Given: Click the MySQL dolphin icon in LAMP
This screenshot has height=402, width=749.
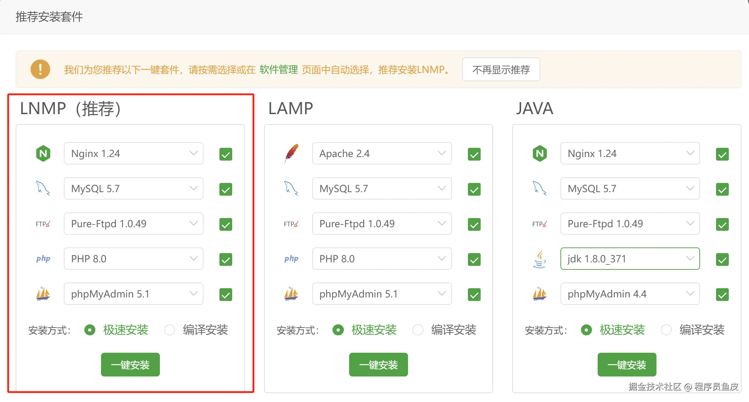Looking at the screenshot, I should [x=291, y=188].
